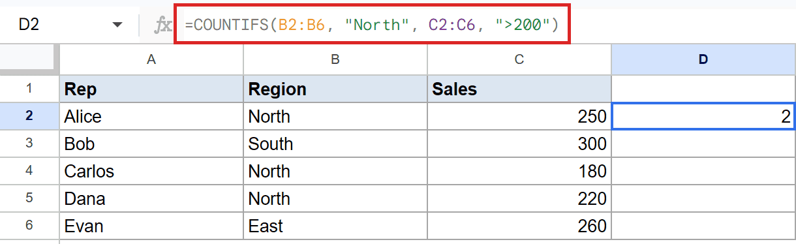This screenshot has width=796, height=244.
Task: Select row 6 header
Action: point(29,226)
